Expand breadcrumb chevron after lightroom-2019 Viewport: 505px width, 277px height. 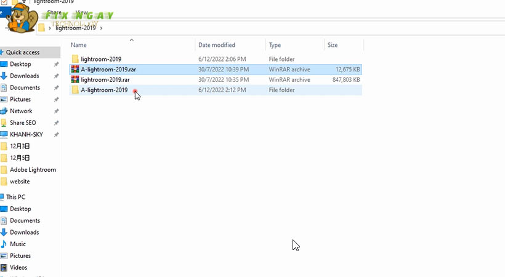click(101, 28)
